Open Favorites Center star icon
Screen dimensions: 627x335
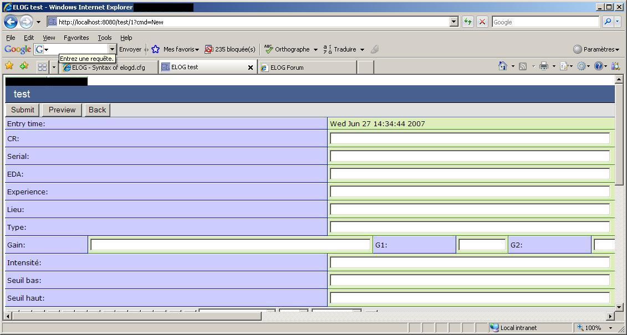click(9, 66)
